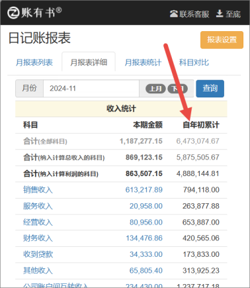Click amount 65,805.40 for 其他收入
The image size is (250, 288).
coord(146,271)
